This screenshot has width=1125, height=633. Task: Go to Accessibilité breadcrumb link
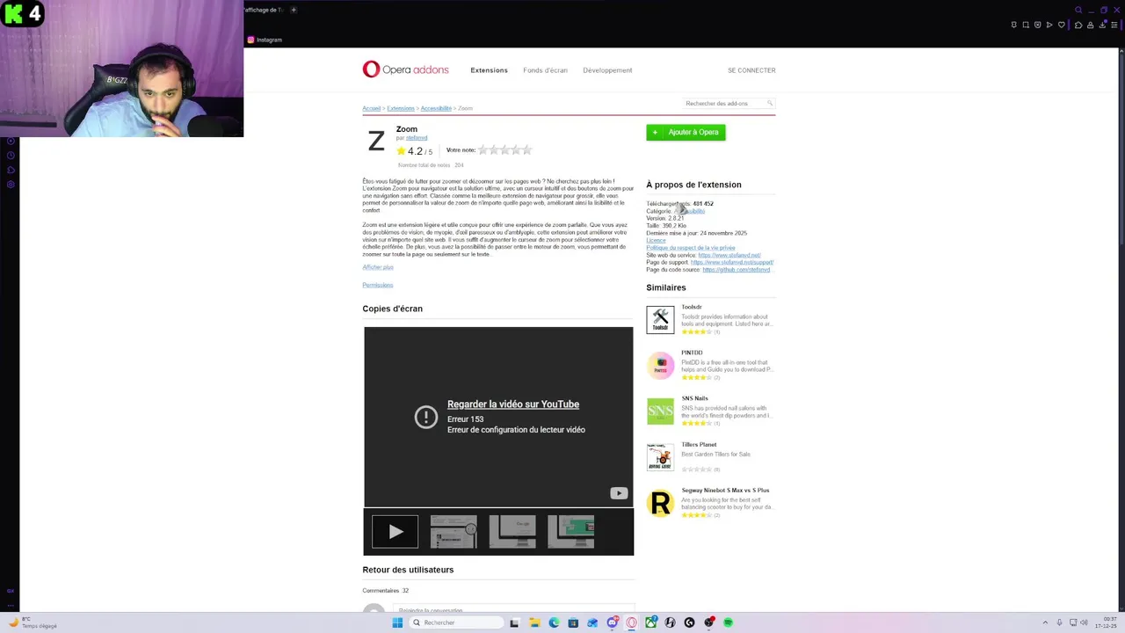point(436,108)
